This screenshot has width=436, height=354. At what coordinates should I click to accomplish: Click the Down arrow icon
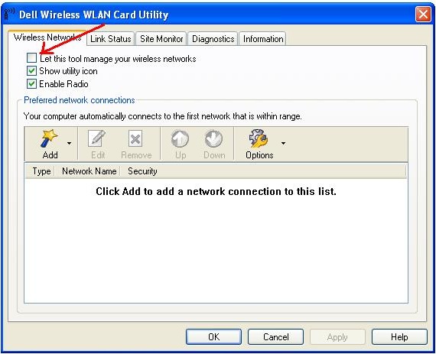[213, 138]
